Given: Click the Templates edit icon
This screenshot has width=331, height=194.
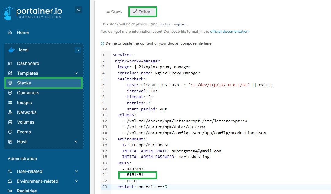Looking at the screenshot, I should [x=10, y=73].
